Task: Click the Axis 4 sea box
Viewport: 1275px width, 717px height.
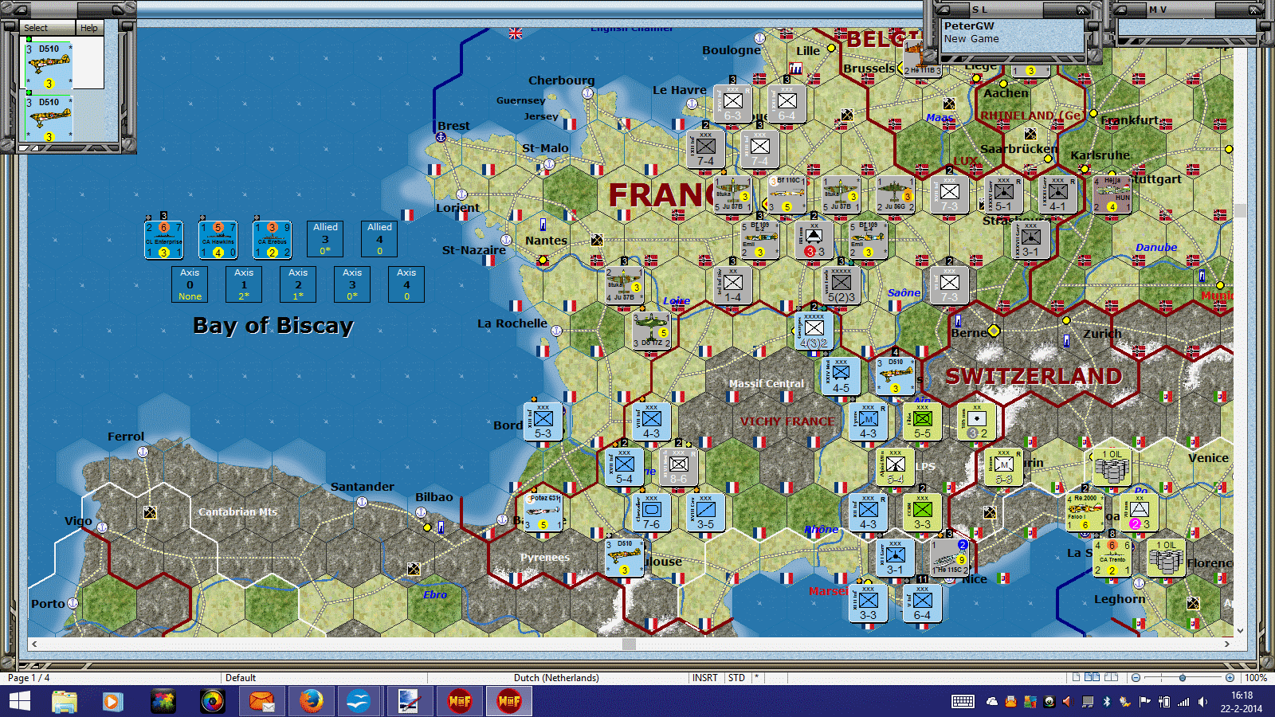Action: pos(406,284)
